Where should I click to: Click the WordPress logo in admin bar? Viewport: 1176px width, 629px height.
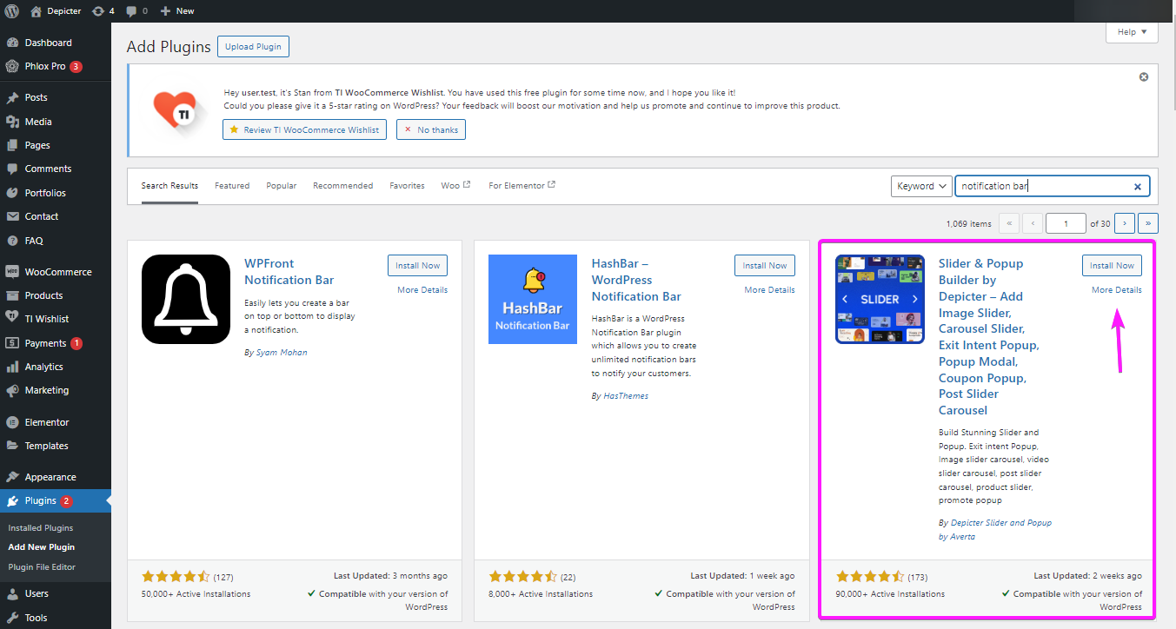(x=12, y=11)
